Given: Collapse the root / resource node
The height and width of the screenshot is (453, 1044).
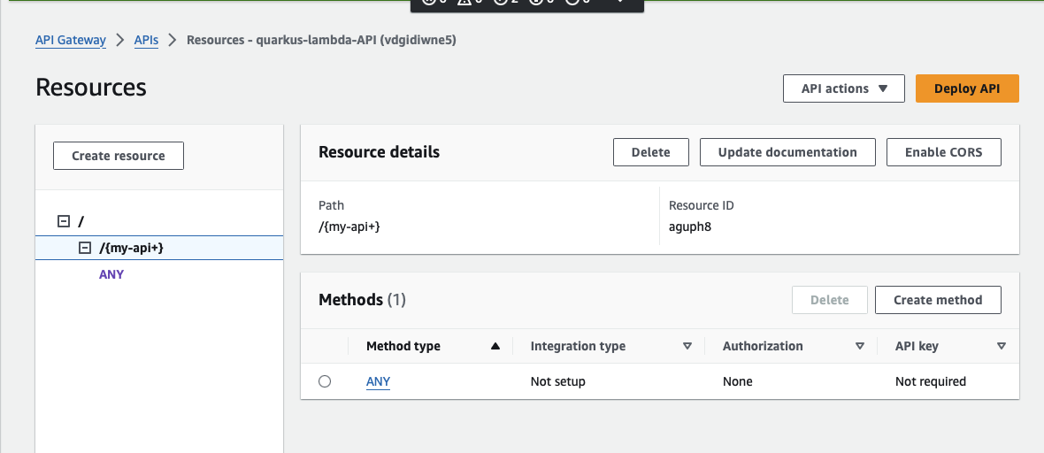Looking at the screenshot, I should click(64, 221).
